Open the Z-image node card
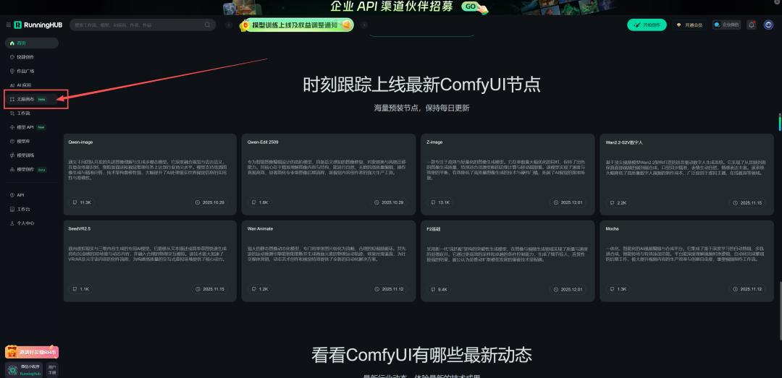Viewport: 782px width, 378px height. [x=507, y=174]
